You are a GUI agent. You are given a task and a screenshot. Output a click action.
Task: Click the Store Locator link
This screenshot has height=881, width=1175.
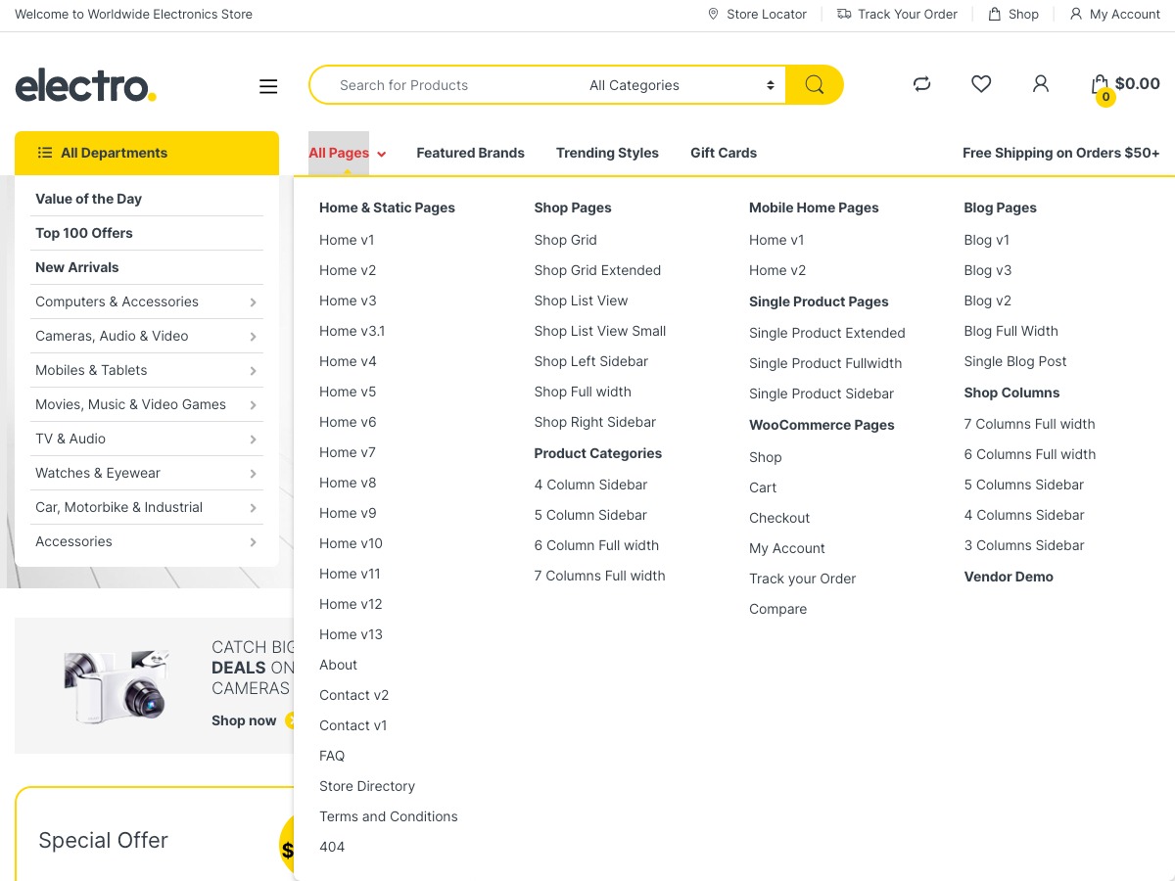[x=757, y=14]
